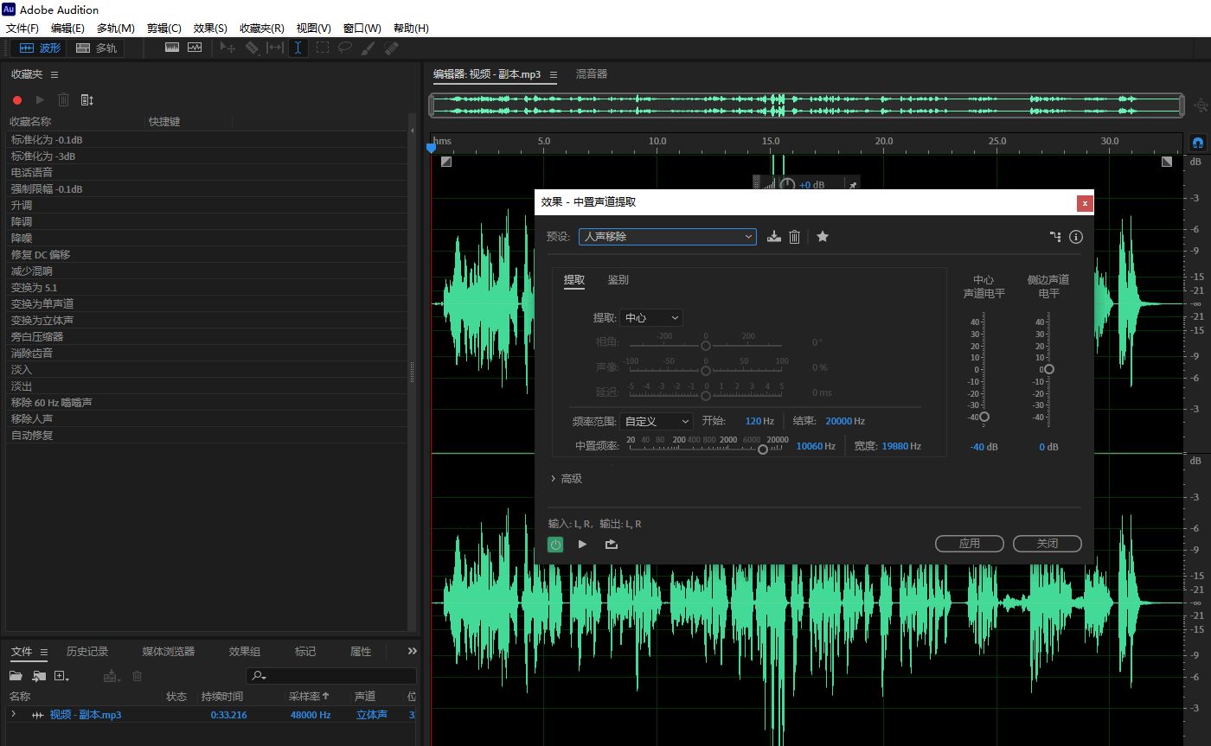Select the Spot Healing Brush tool
Screen dimensions: 1211x746
391,48
